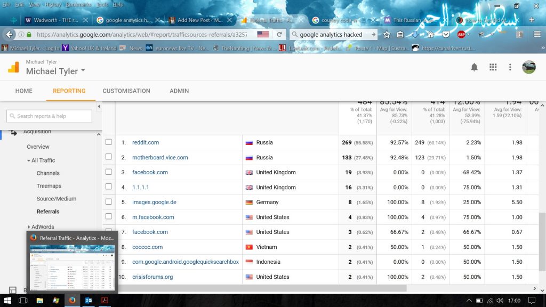Screen dimensions: 546x307
Task: Open the Action Center notifications icon
Action: tap(532, 301)
